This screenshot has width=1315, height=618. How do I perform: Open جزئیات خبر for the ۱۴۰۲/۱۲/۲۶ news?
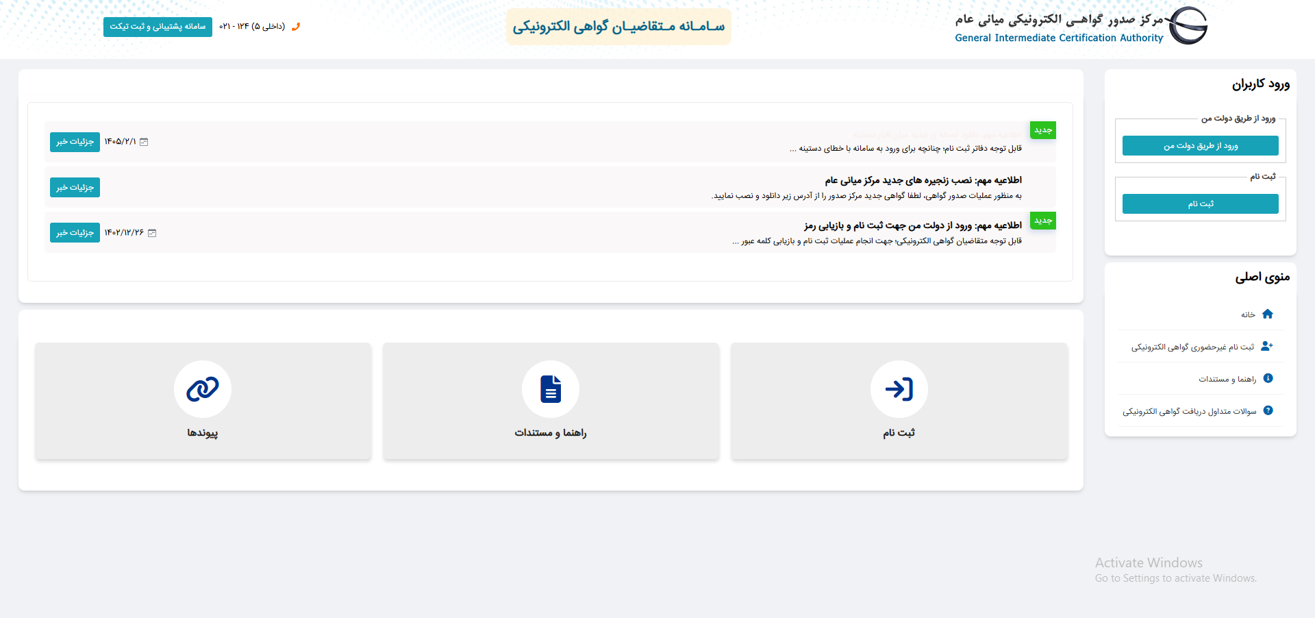pos(75,233)
